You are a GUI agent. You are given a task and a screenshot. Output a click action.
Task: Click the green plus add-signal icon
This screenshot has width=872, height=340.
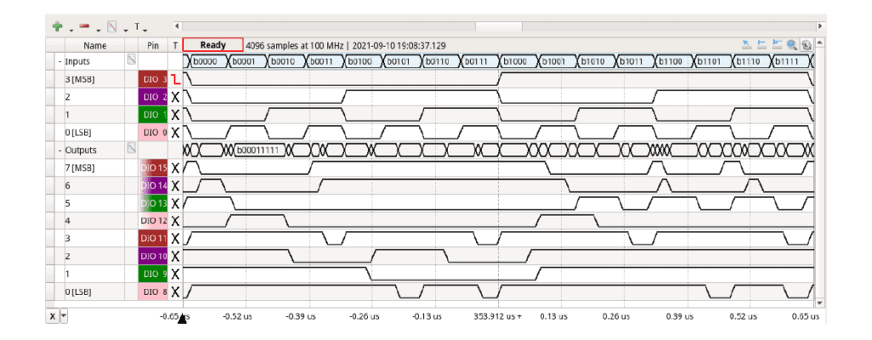coord(57,26)
